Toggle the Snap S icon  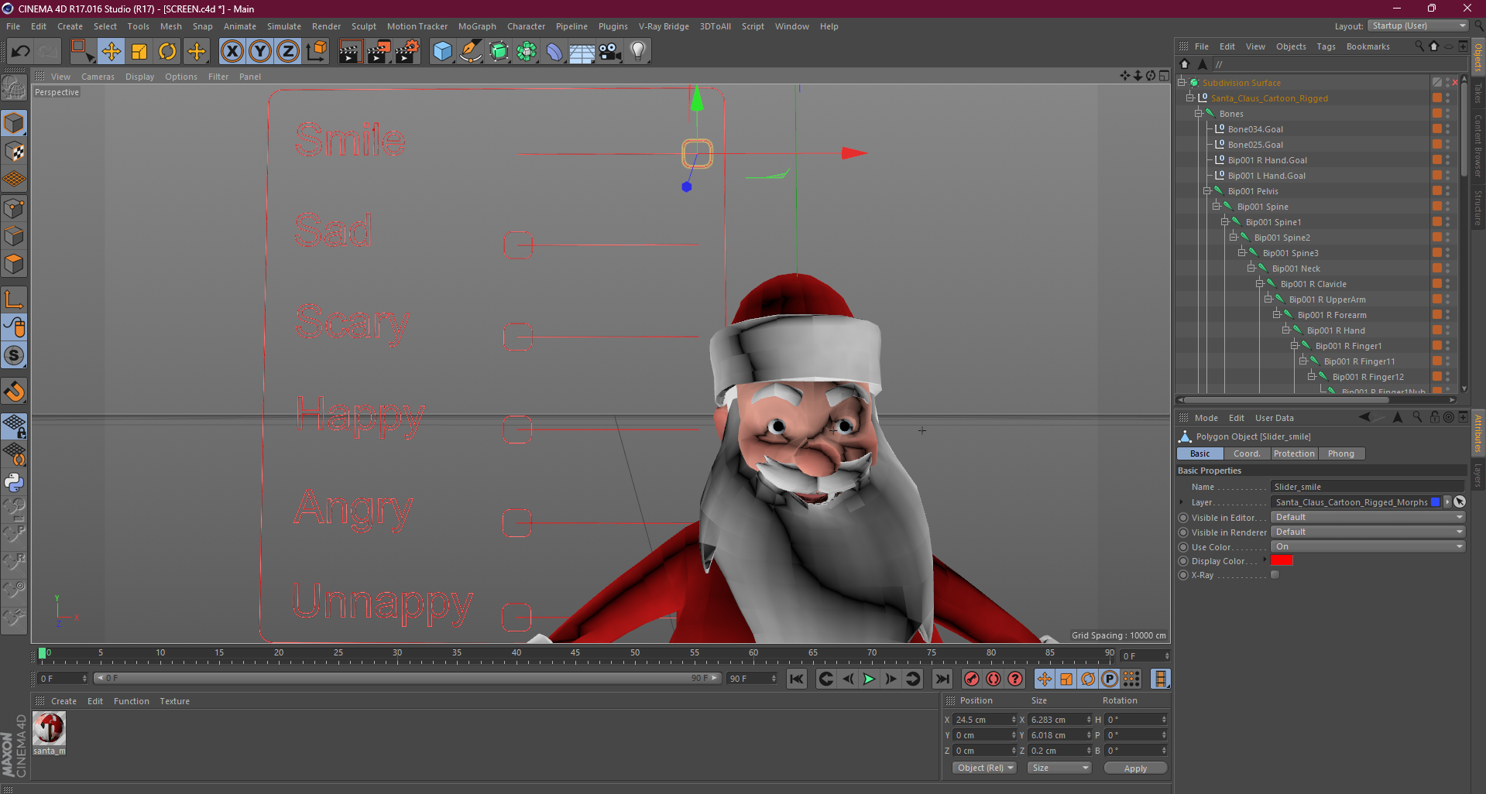point(14,355)
